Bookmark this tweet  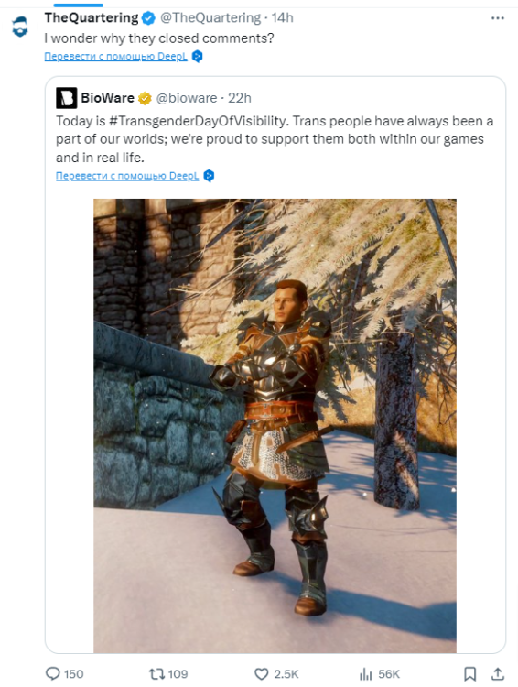[469, 674]
